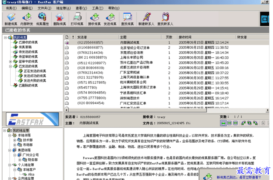Select 待签审的传真 folder in the tree
This screenshot has width=273, height=180.
(x=28, y=57)
